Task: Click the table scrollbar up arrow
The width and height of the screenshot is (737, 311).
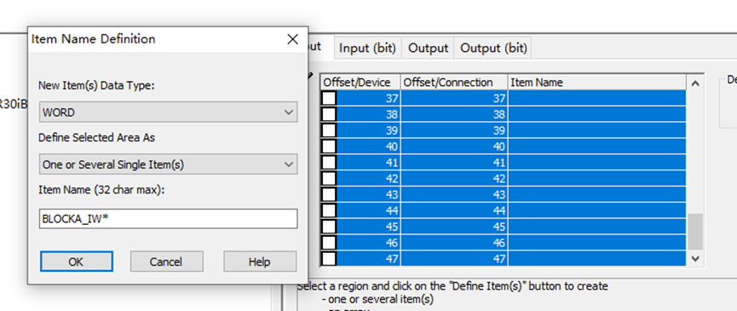Action: pyautogui.click(x=695, y=84)
